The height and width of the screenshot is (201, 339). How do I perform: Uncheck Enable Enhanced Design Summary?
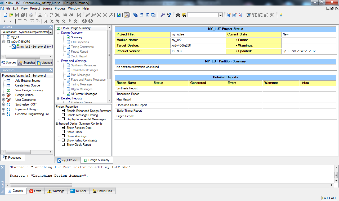(63, 111)
